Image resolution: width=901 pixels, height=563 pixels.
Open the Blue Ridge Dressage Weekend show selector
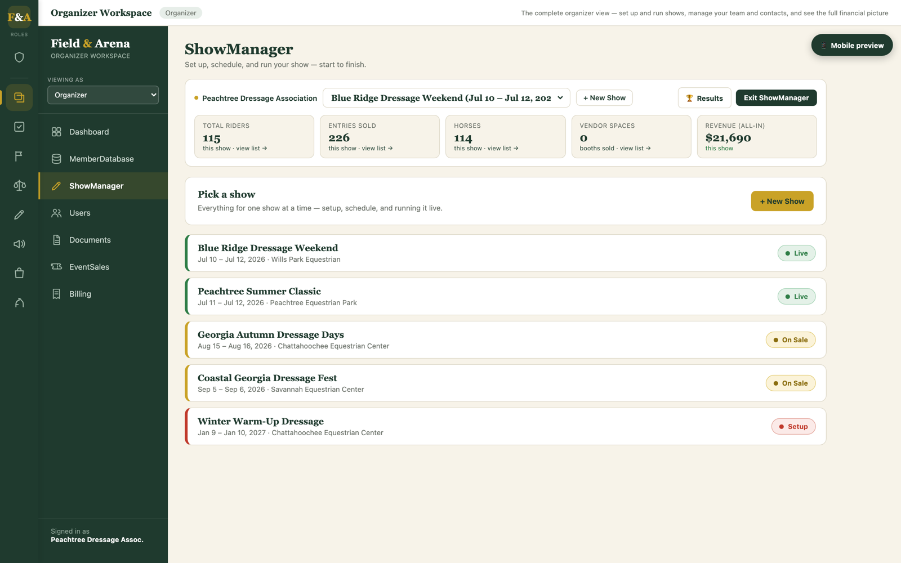(x=446, y=98)
